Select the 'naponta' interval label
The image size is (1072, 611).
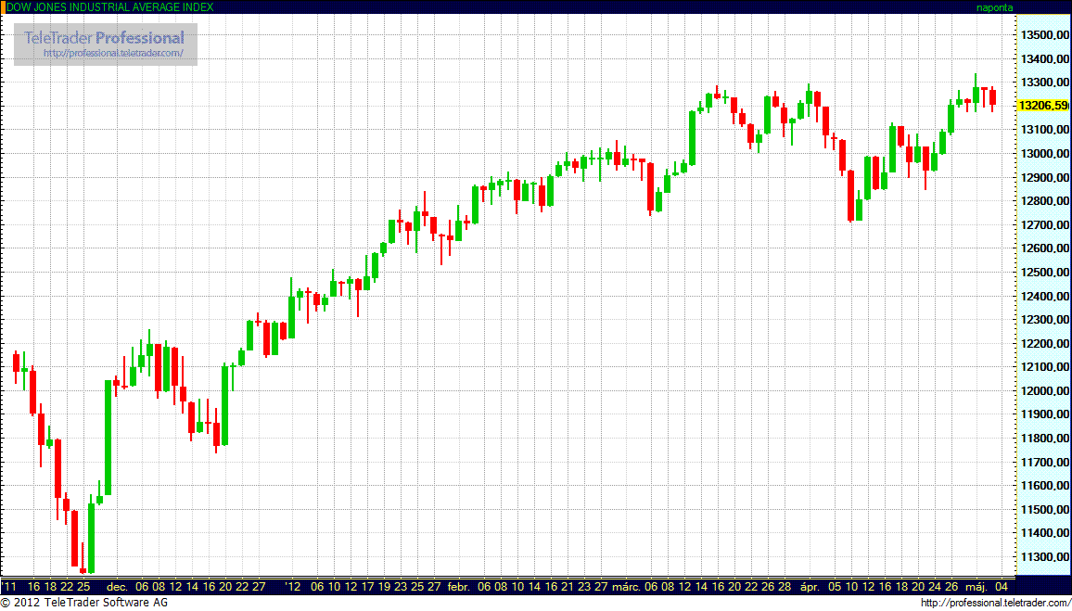click(995, 7)
